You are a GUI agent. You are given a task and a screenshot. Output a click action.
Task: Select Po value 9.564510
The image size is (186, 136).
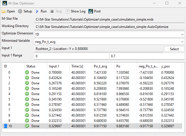[123, 110]
